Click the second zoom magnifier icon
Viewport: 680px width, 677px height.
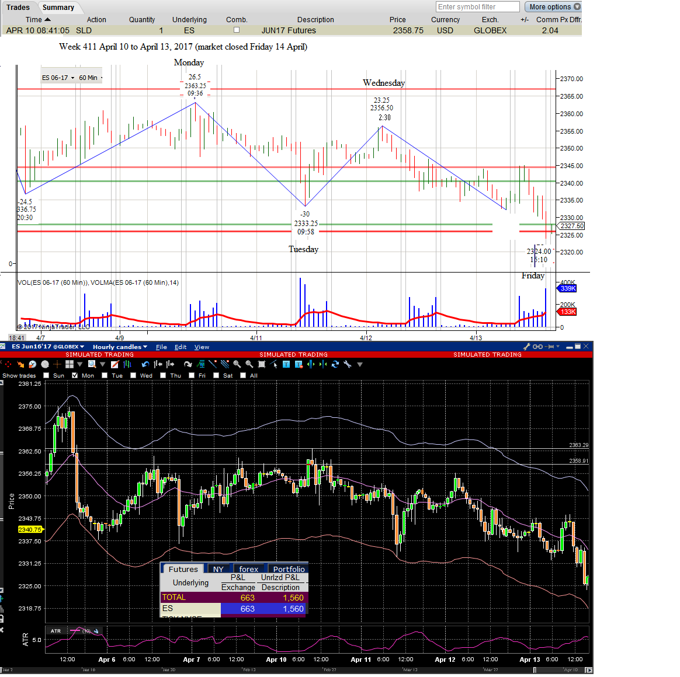click(249, 364)
